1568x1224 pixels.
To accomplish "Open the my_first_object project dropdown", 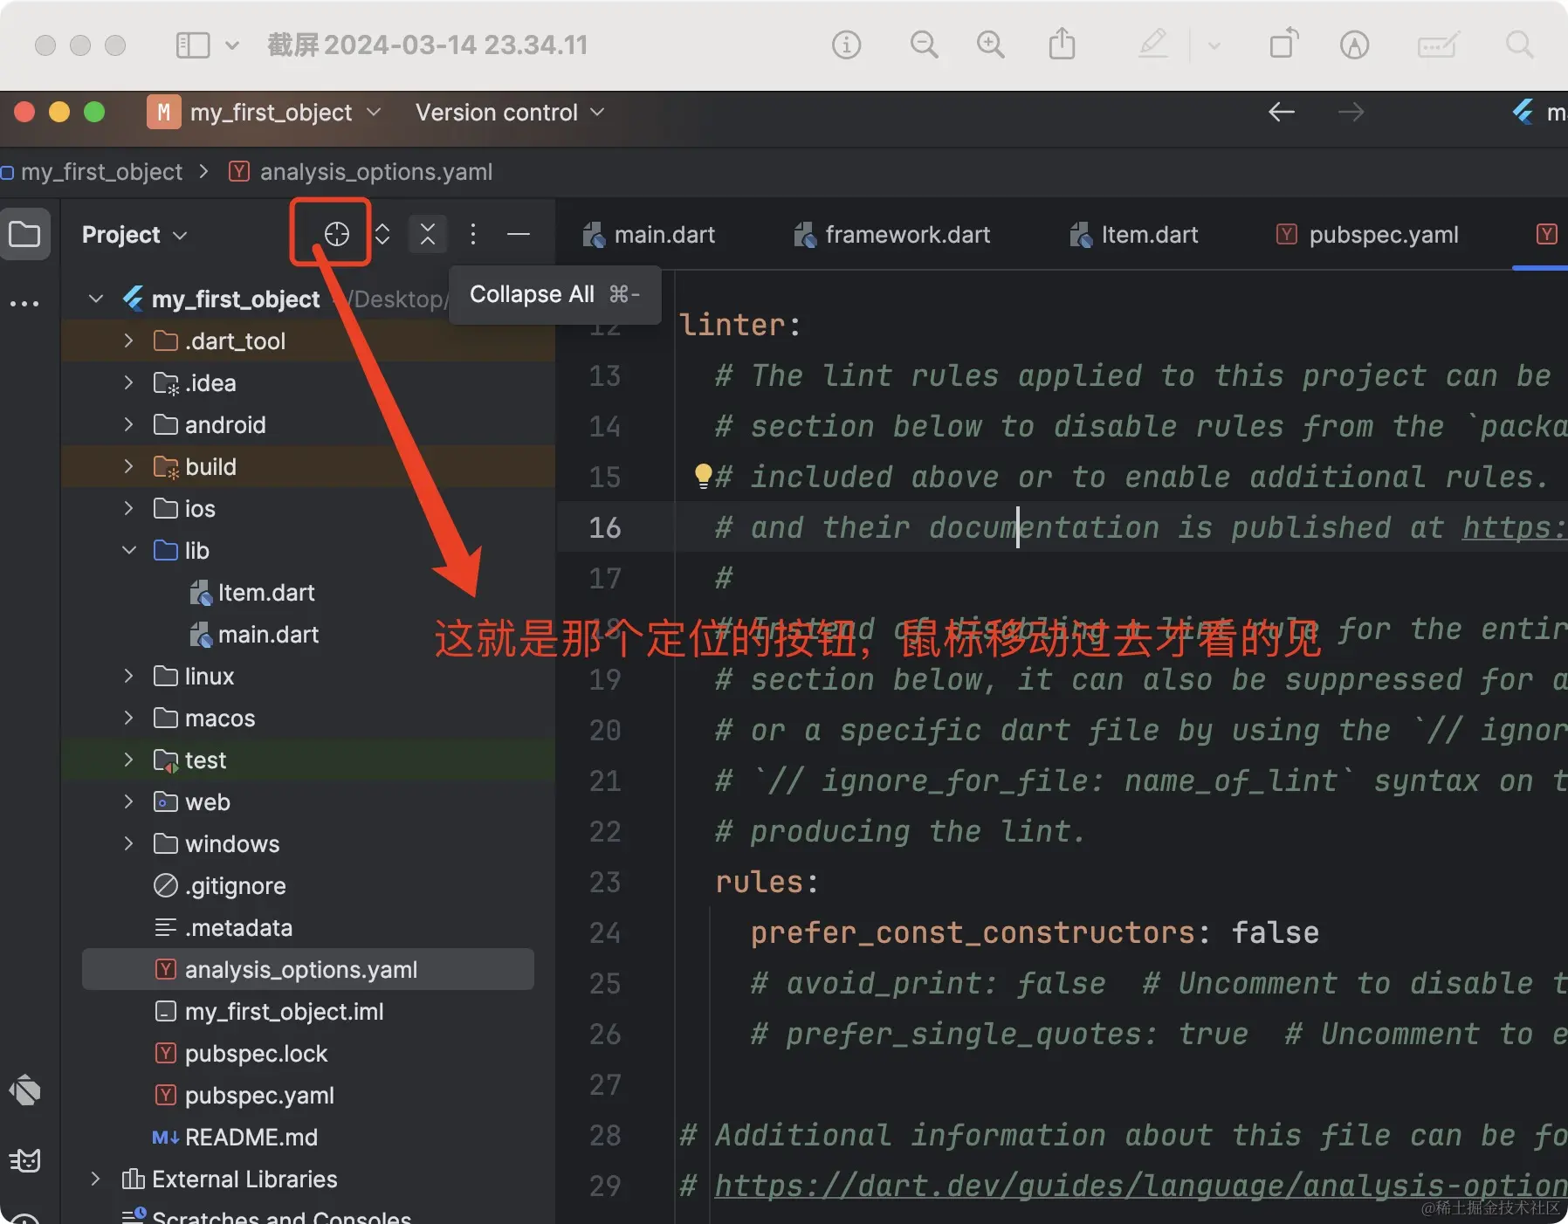I will tap(265, 113).
